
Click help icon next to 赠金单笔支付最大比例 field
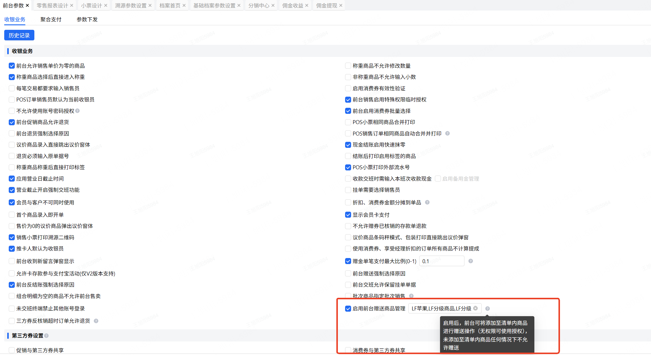coord(470,261)
